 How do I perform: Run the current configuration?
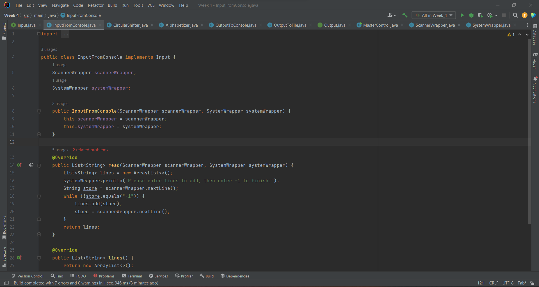tap(462, 15)
